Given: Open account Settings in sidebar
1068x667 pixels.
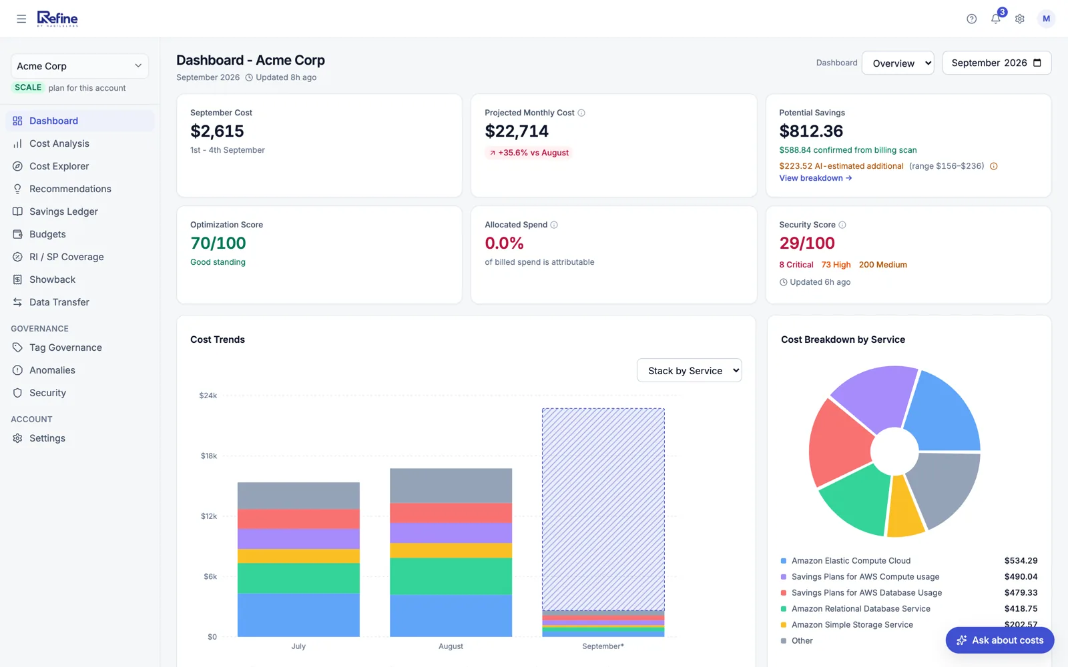Looking at the screenshot, I should (80, 438).
